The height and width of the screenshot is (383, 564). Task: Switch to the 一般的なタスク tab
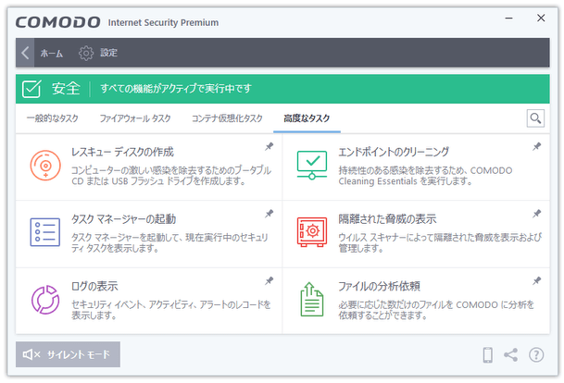pos(52,118)
